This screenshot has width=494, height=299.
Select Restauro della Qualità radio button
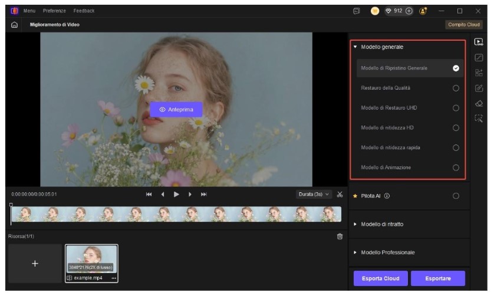[456, 88]
